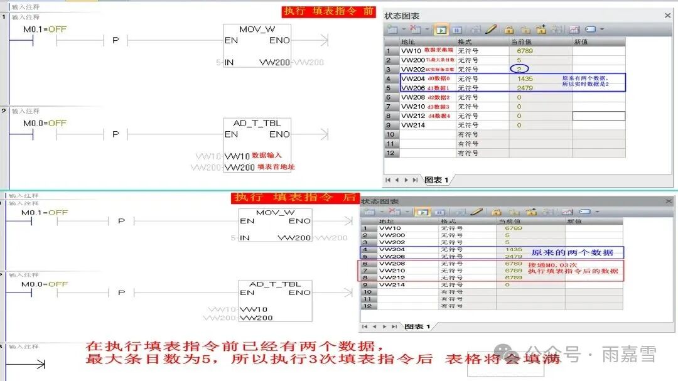Open Trend View icon in lower toolbar
Image resolution: width=678 pixels, height=381 pixels.
(568, 212)
